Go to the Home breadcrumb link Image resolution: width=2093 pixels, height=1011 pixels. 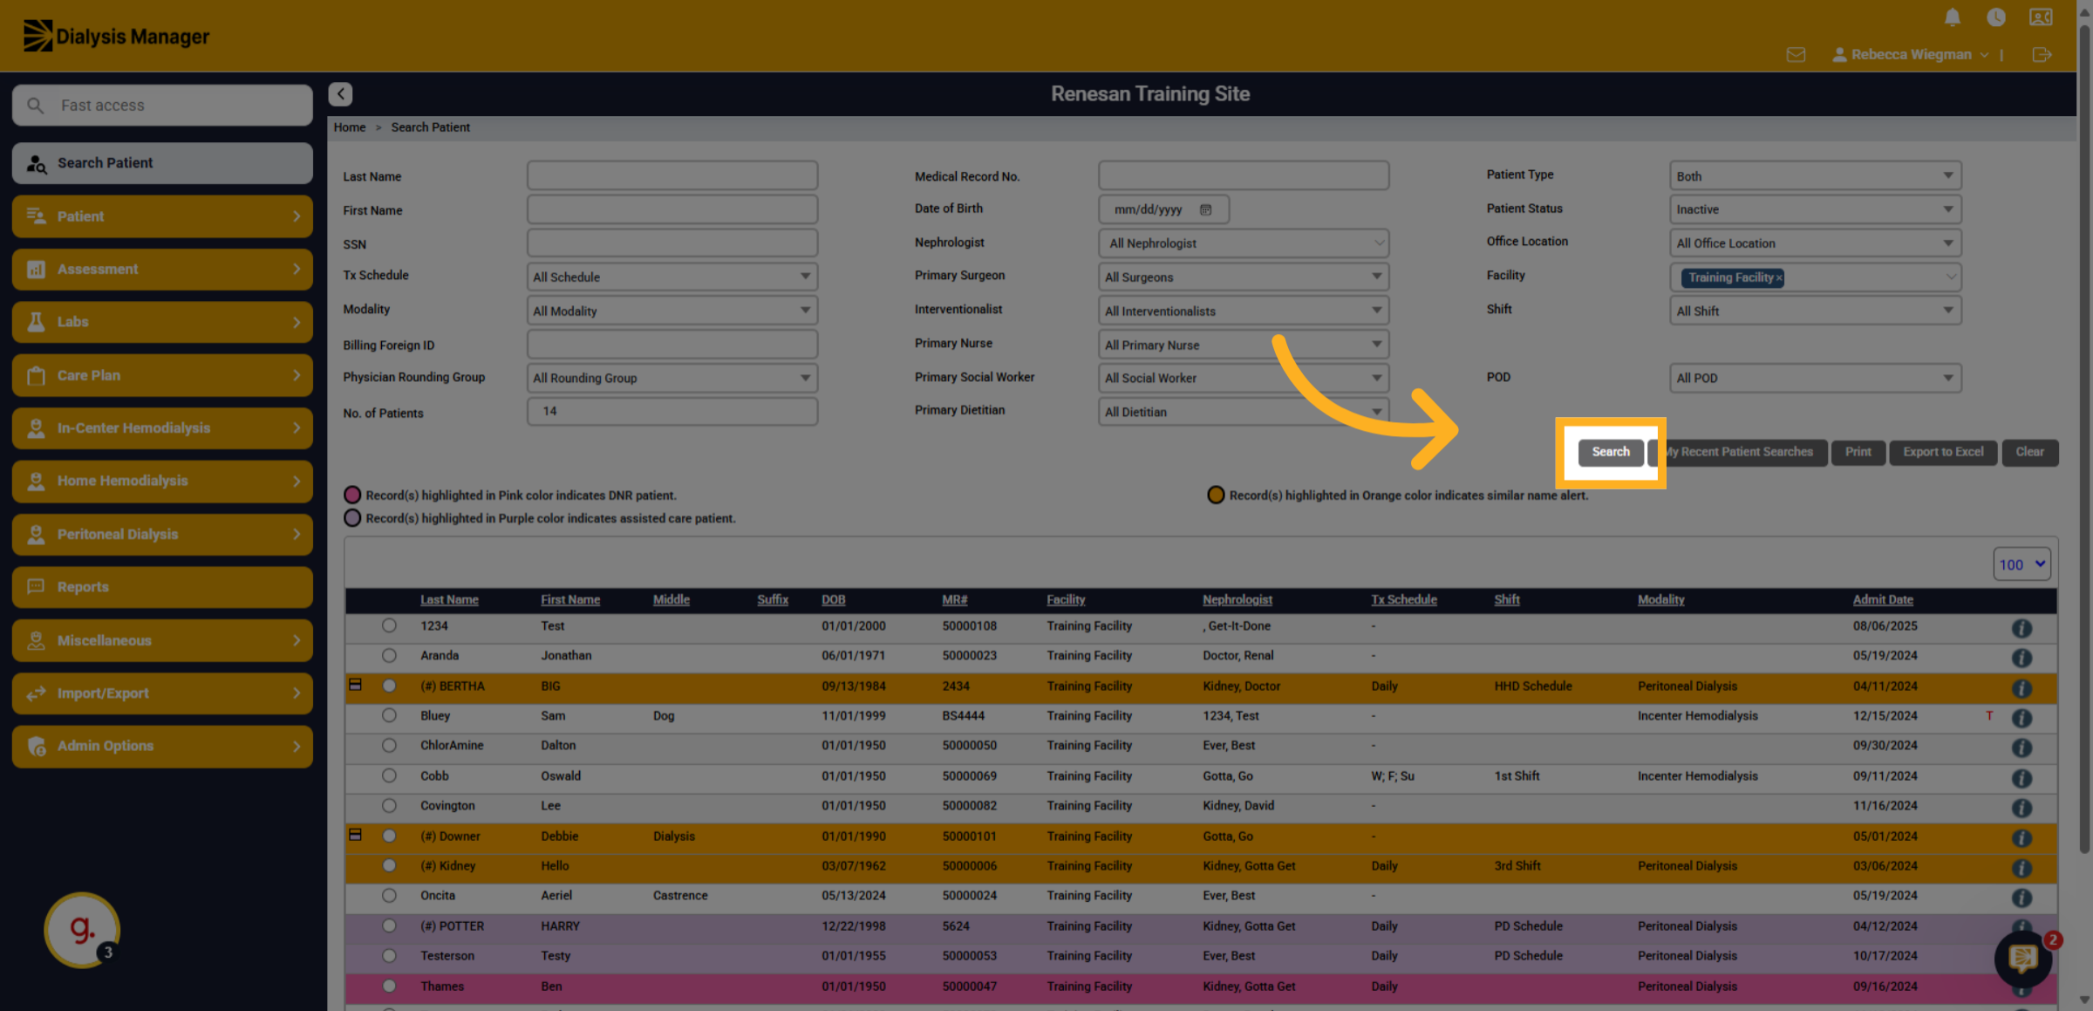[x=350, y=127]
